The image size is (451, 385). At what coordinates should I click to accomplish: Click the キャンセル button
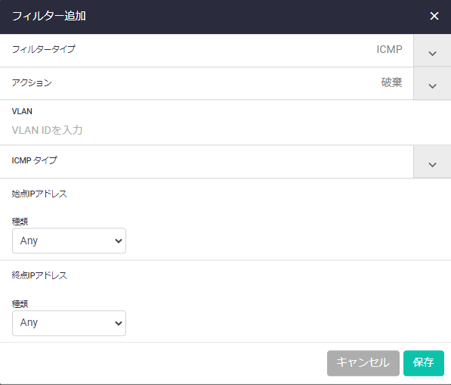click(363, 363)
